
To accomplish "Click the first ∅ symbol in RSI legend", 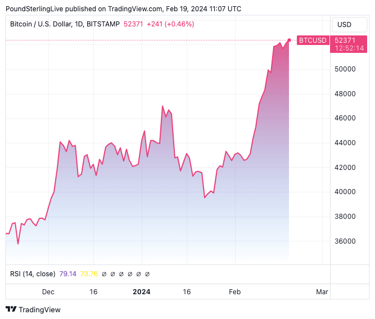I will coord(105,274).
